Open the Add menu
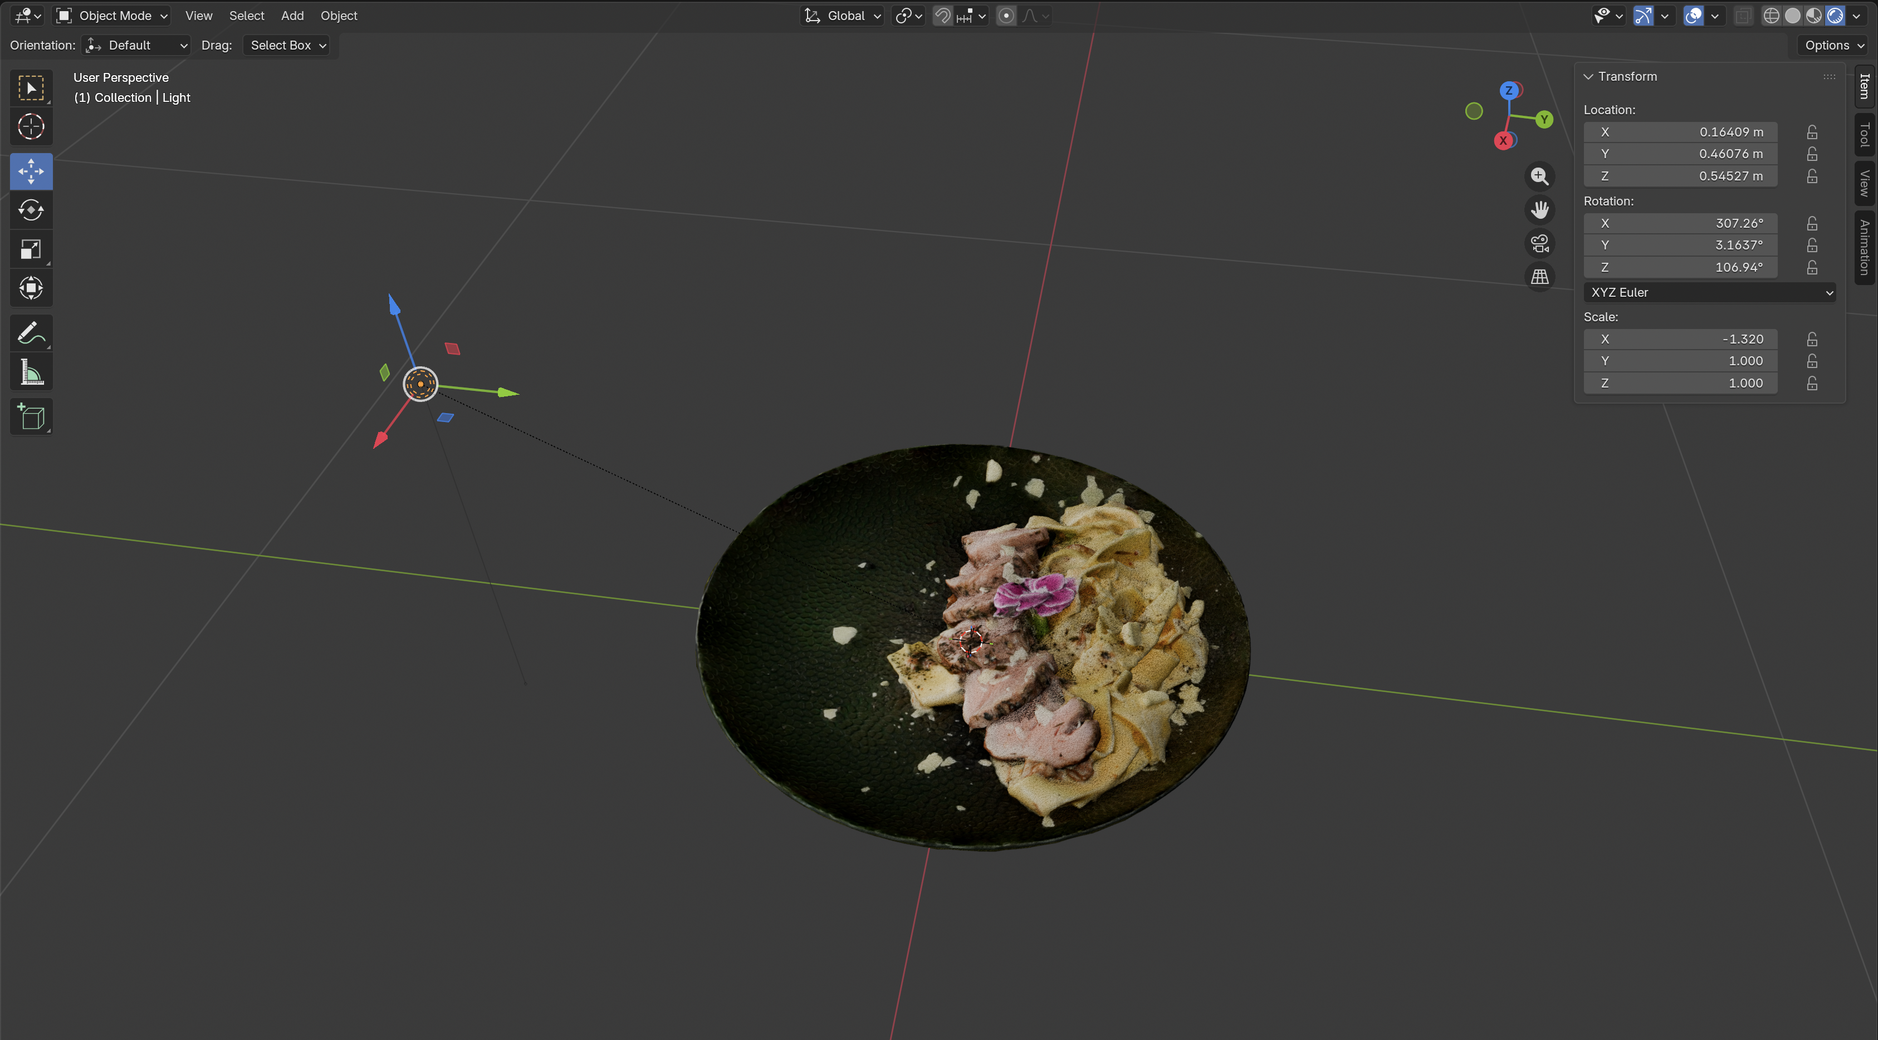1878x1040 pixels. (x=292, y=15)
